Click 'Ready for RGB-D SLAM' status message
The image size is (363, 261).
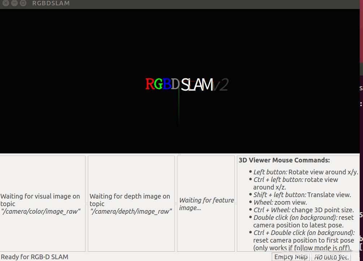(35, 257)
